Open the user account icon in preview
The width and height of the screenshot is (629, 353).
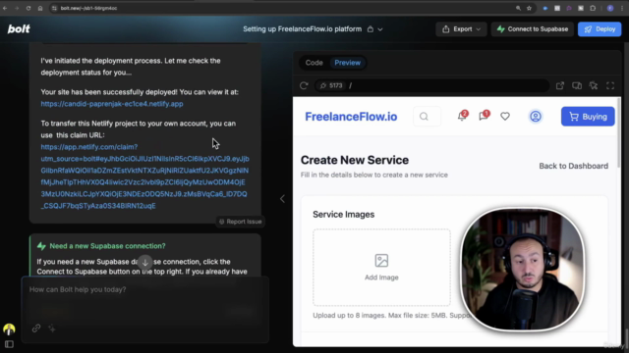point(535,117)
